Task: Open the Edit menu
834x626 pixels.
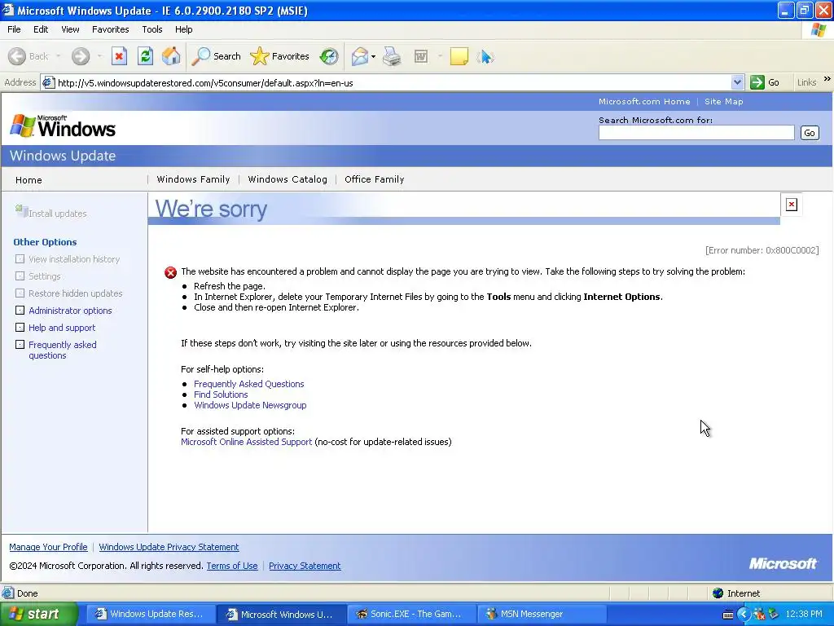Action: click(41, 29)
